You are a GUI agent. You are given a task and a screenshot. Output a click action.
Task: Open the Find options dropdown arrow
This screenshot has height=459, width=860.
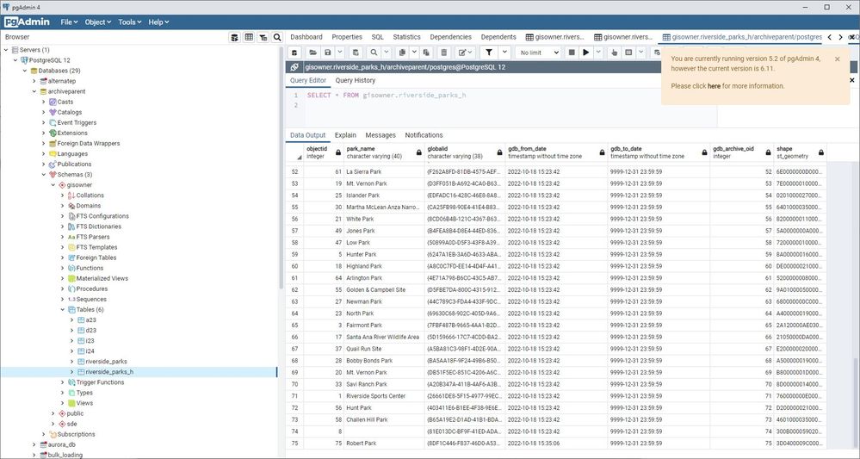point(386,53)
